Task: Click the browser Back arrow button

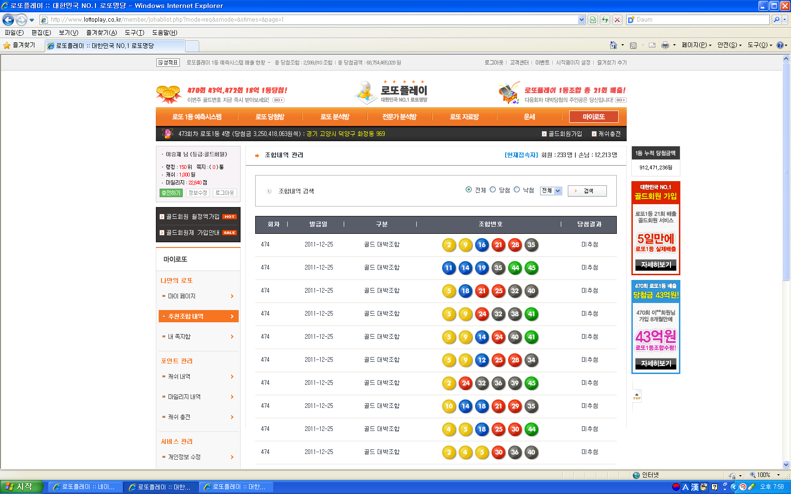Action: click(x=8, y=20)
